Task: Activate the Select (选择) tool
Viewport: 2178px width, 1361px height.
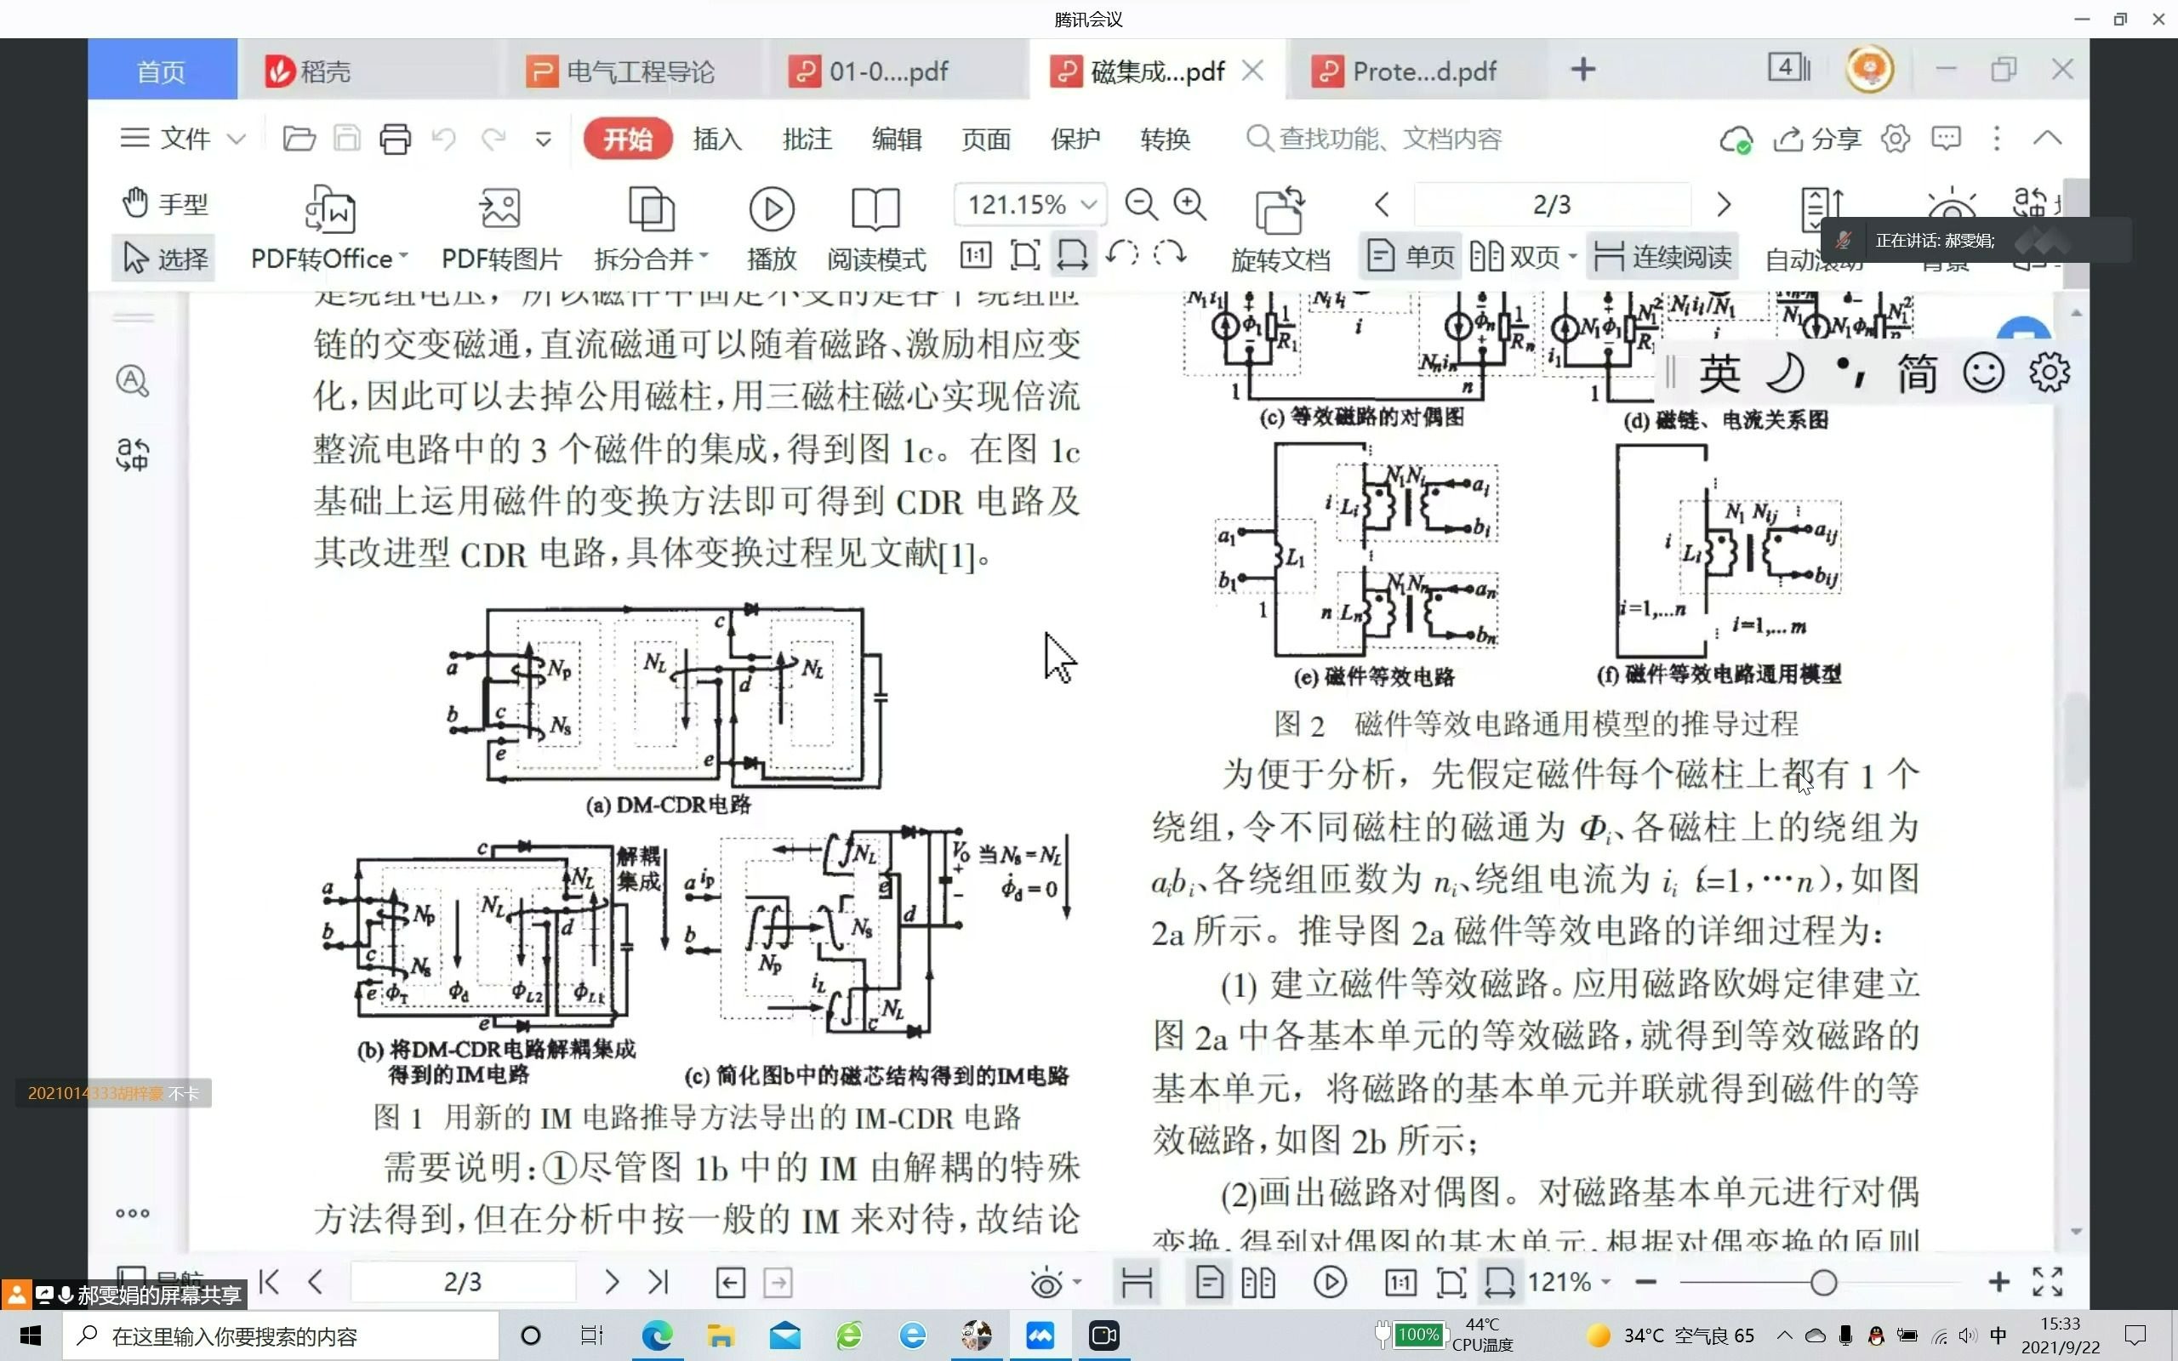Action: [166, 259]
